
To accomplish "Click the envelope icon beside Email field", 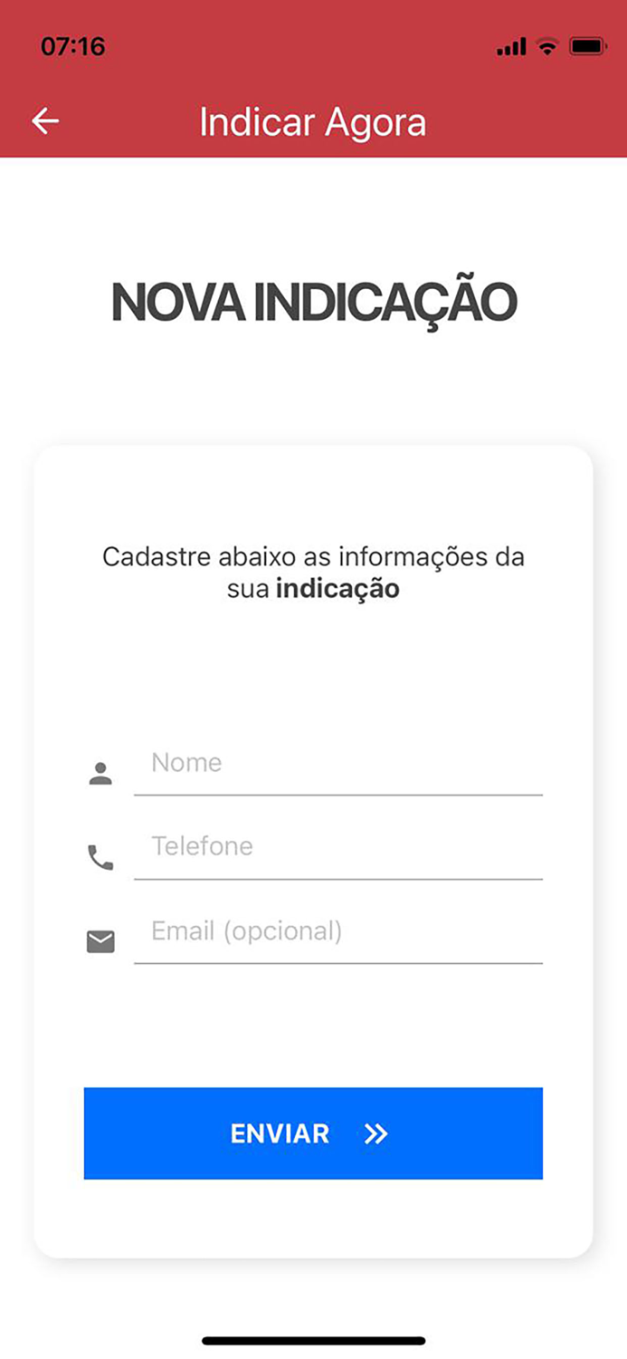I will click(100, 940).
